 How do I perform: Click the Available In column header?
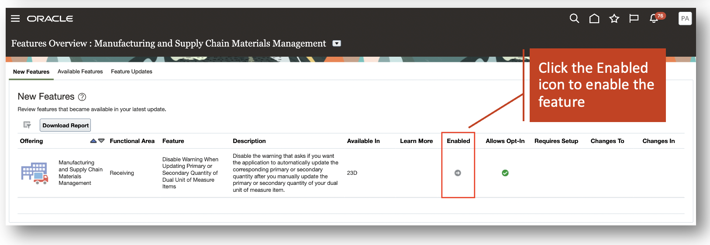[363, 141]
